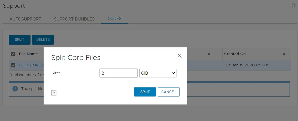298x121 pixels.
Task: Click the blue info icon in message bar
Action: point(15,88)
